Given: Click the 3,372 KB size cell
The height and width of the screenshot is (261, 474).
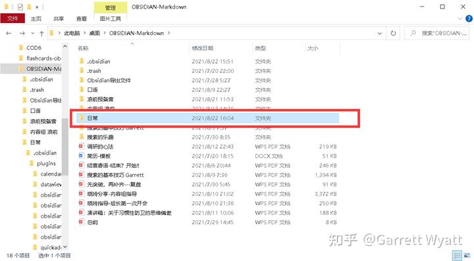Looking at the screenshot, I should point(326,194).
